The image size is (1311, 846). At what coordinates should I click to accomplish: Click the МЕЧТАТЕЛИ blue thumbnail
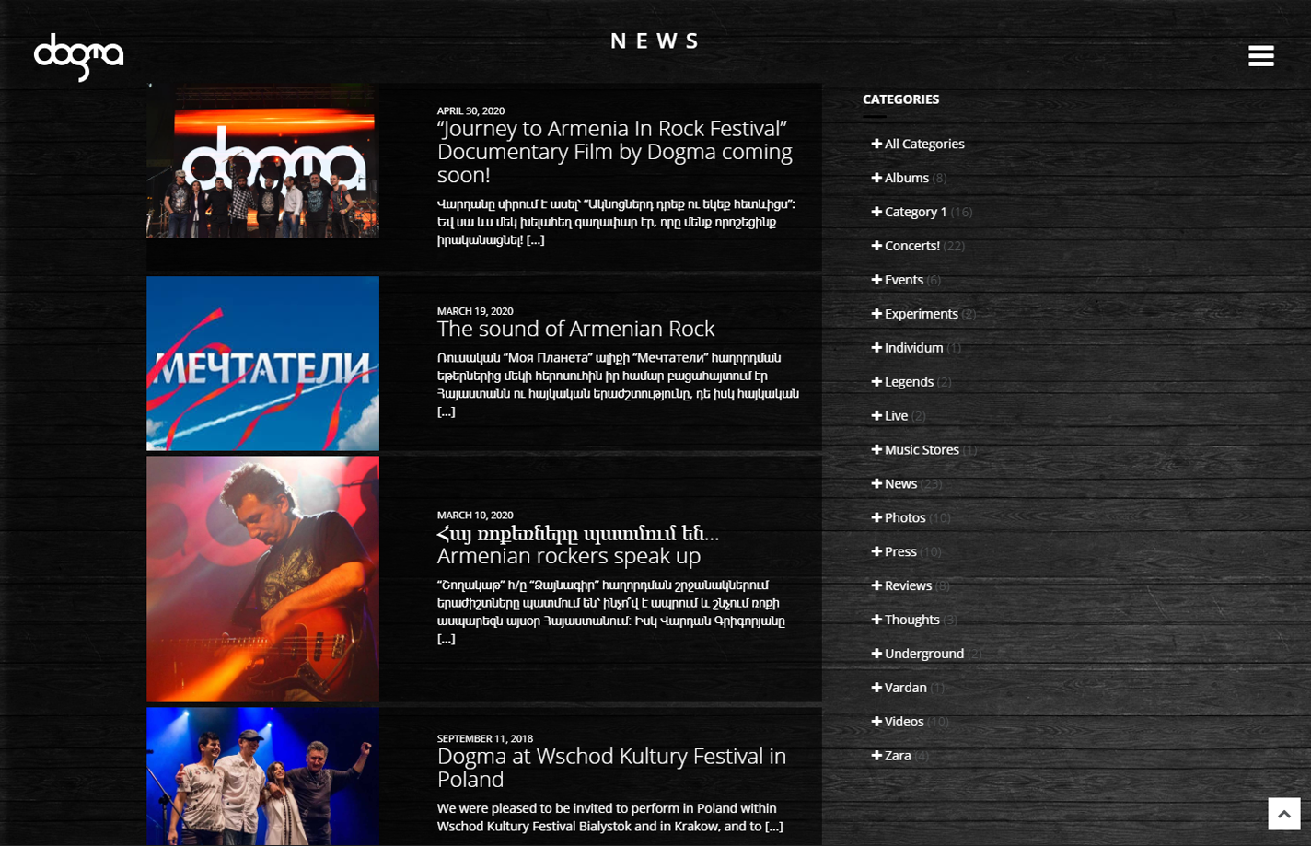[x=262, y=364]
